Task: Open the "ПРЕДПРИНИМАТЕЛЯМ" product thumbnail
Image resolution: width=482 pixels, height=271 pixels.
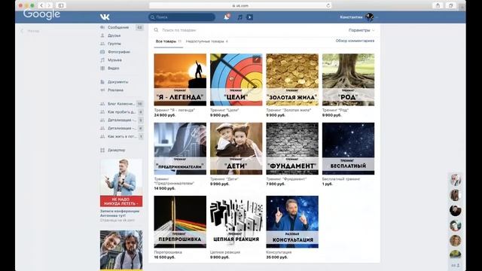Action: click(180, 149)
